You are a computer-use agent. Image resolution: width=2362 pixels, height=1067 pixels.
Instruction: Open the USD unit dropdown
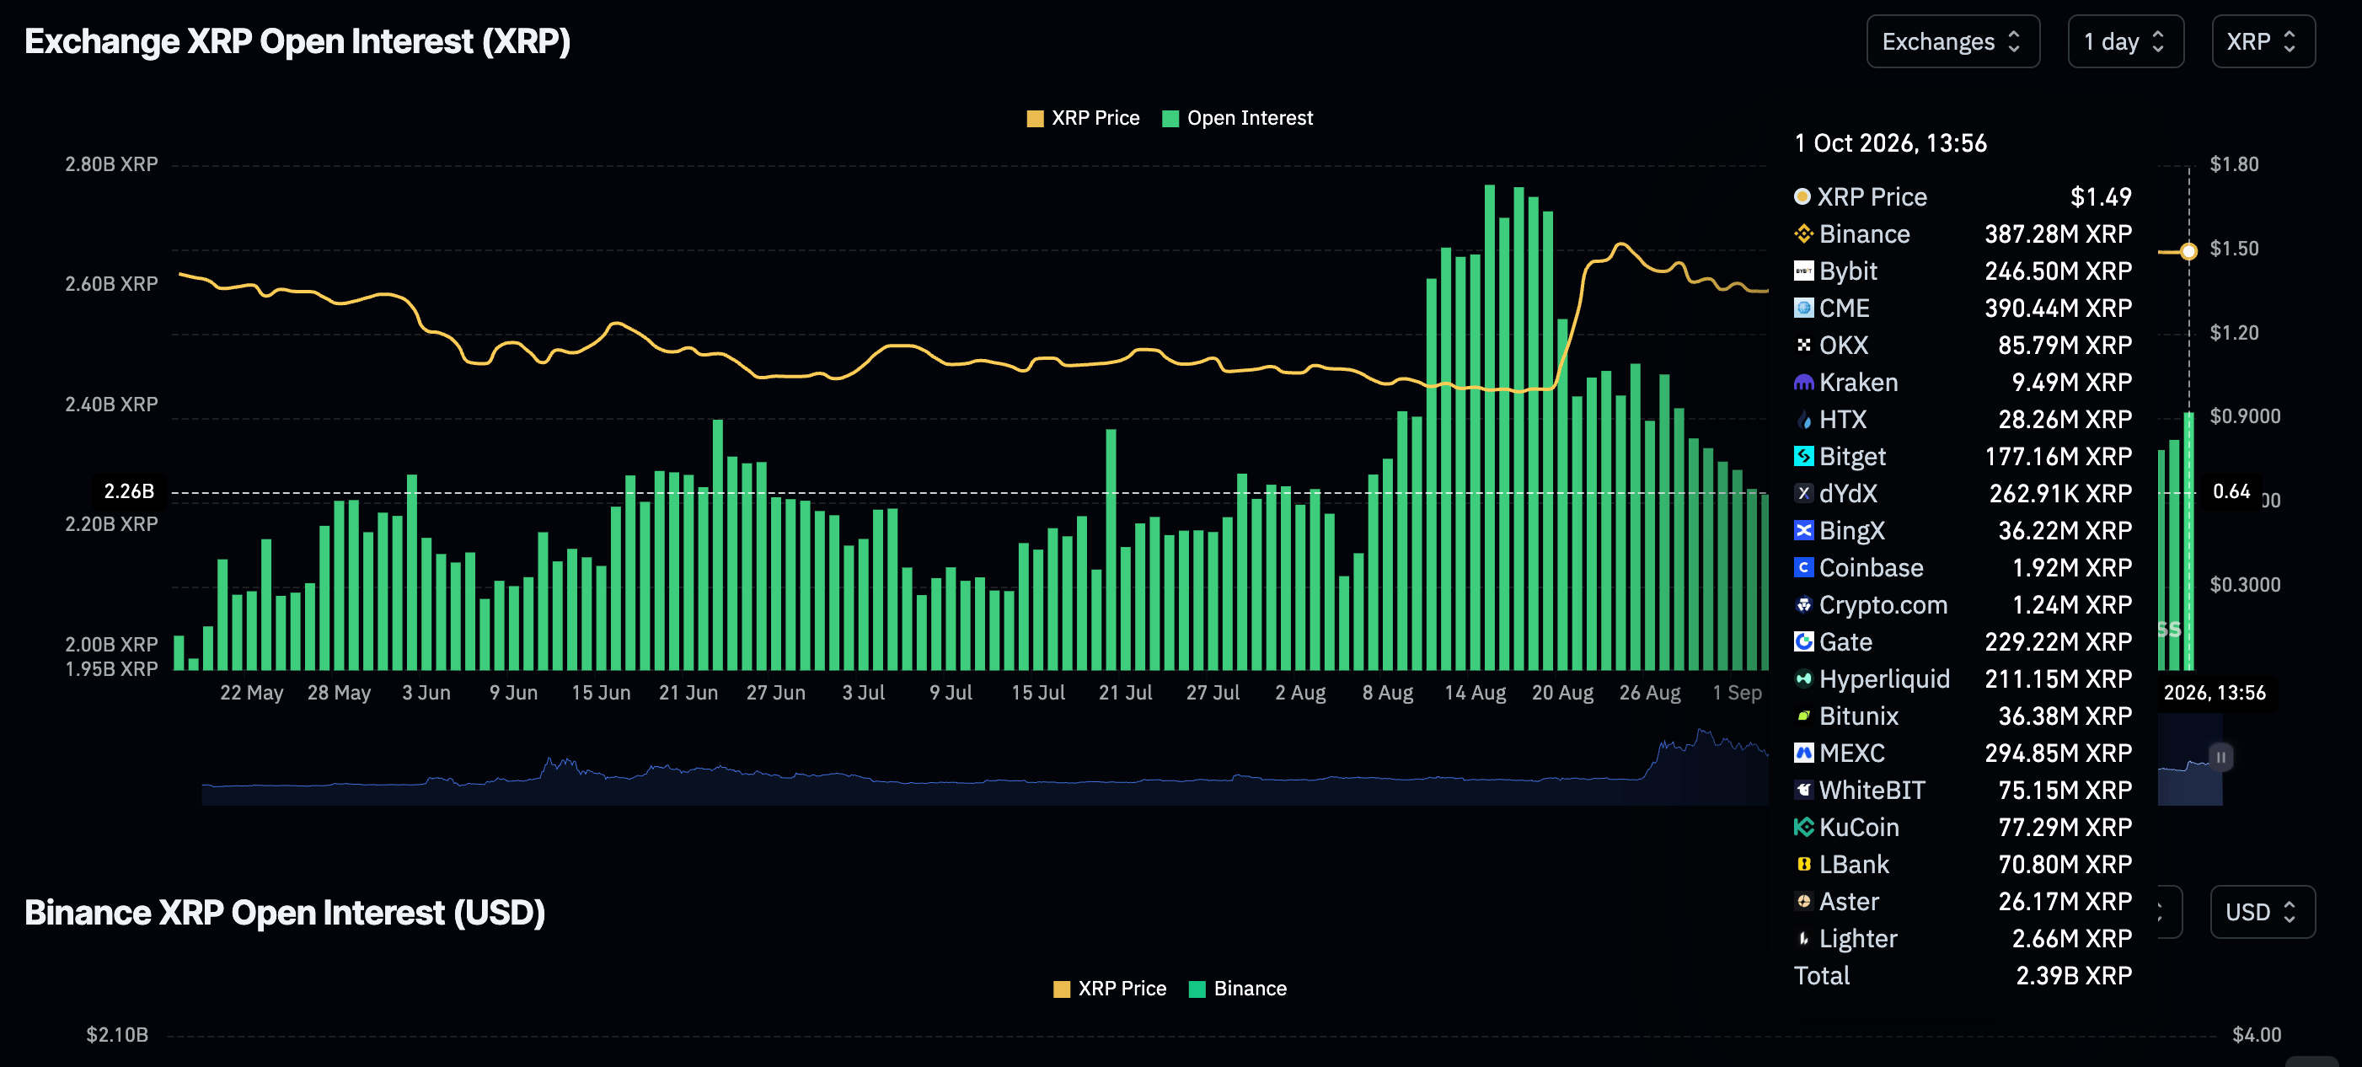[x=2262, y=912]
